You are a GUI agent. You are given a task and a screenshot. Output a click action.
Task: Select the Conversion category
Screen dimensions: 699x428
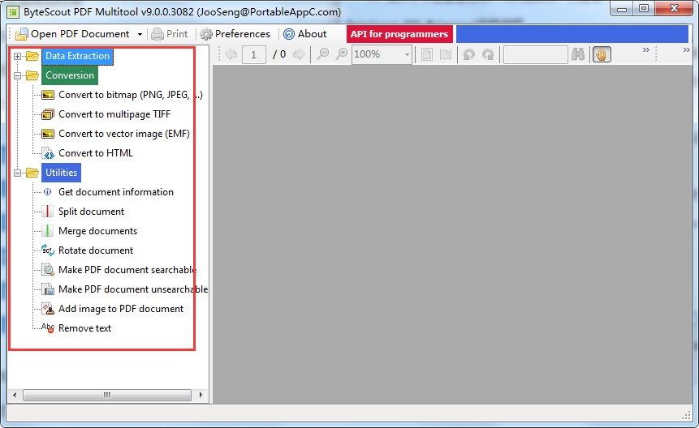(70, 75)
